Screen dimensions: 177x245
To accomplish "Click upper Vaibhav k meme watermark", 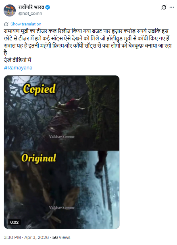I will [x=62, y=136].
